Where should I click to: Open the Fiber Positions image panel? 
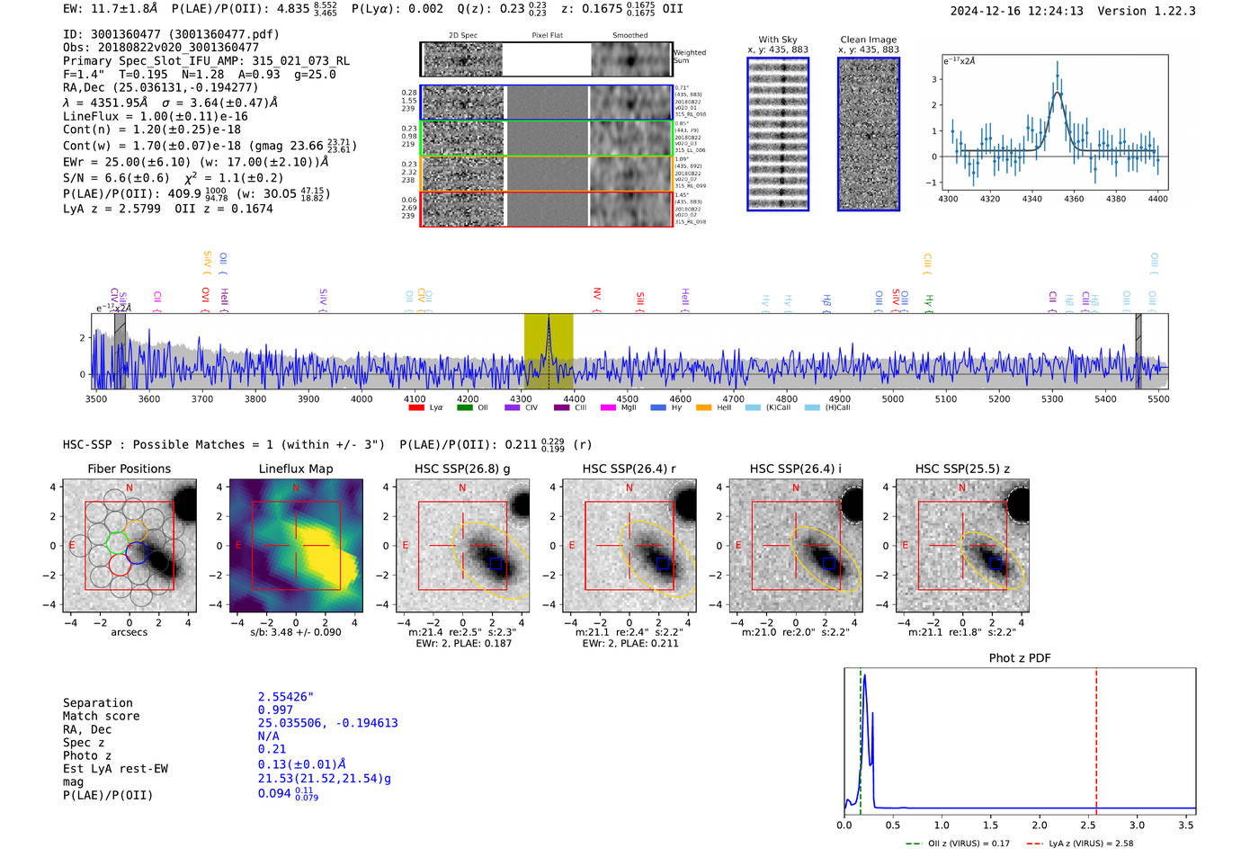tap(129, 546)
